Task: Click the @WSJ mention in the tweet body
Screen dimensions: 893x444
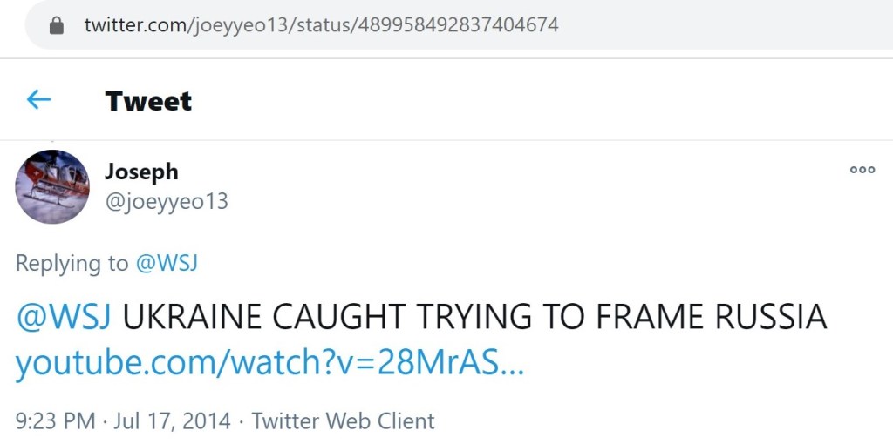Action: coord(64,318)
